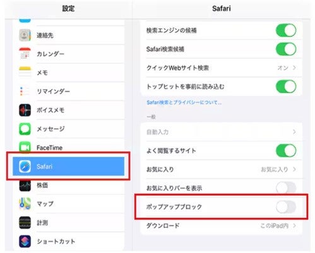The image size is (315, 253).
Task: Open the マップ maps icon
Action: click(25, 204)
